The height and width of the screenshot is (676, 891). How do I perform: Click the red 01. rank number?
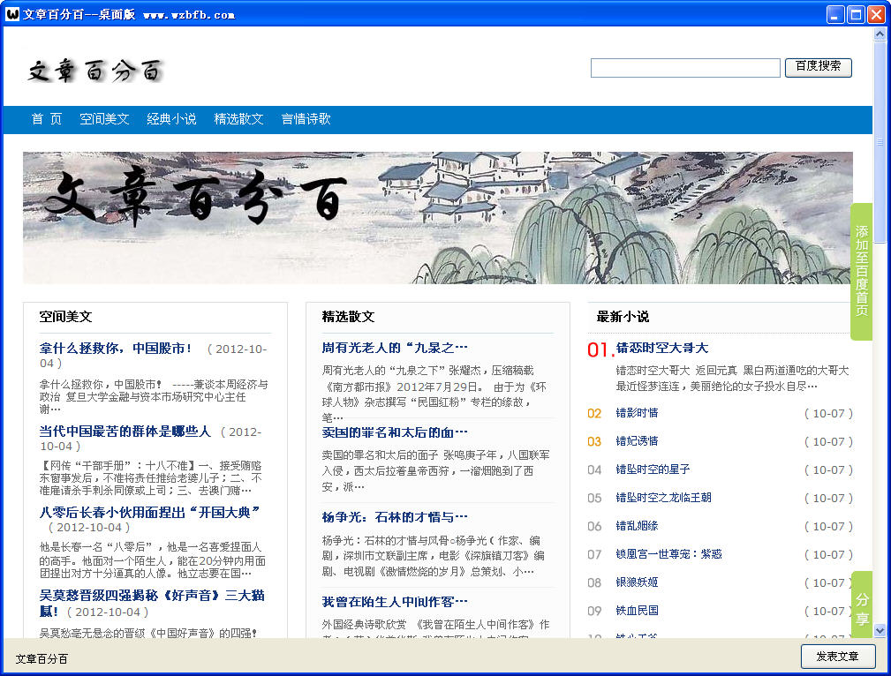(x=600, y=350)
